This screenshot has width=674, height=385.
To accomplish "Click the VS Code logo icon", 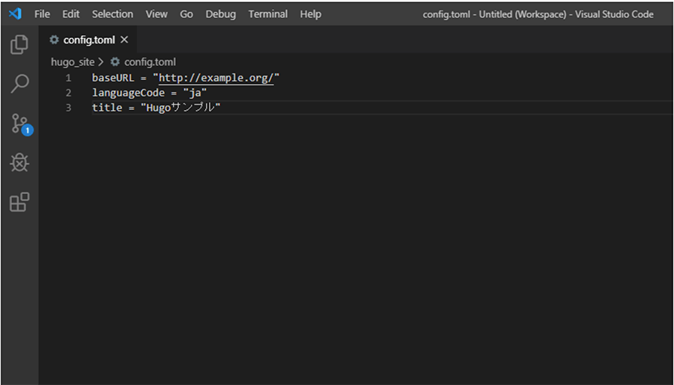I will 15,13.
